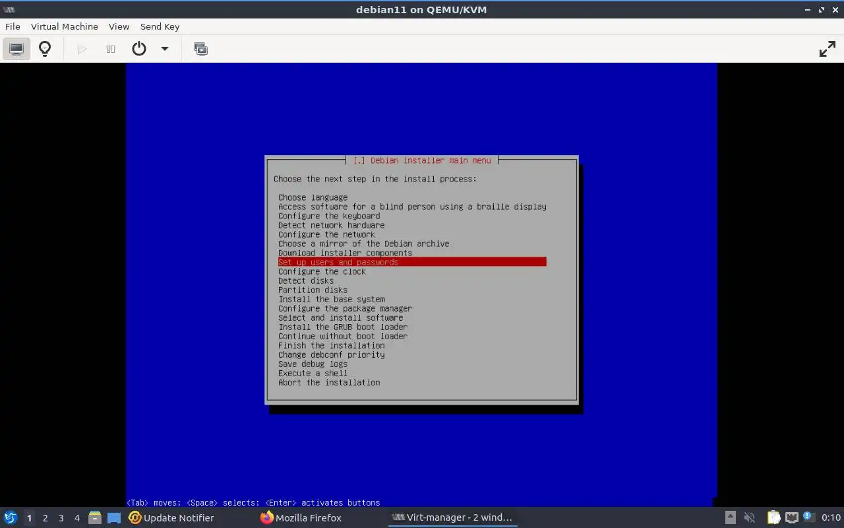Click the greyed-out Run VM play button
This screenshot has height=528, width=844.
pos(82,49)
